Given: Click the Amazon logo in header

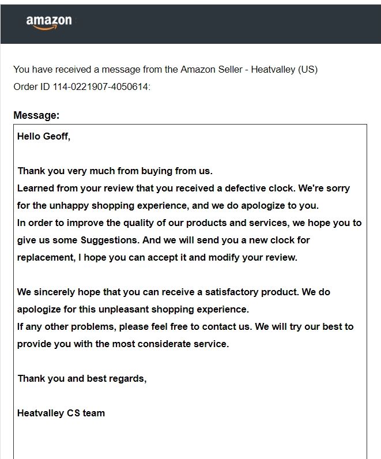Looking at the screenshot, I should (x=49, y=22).
